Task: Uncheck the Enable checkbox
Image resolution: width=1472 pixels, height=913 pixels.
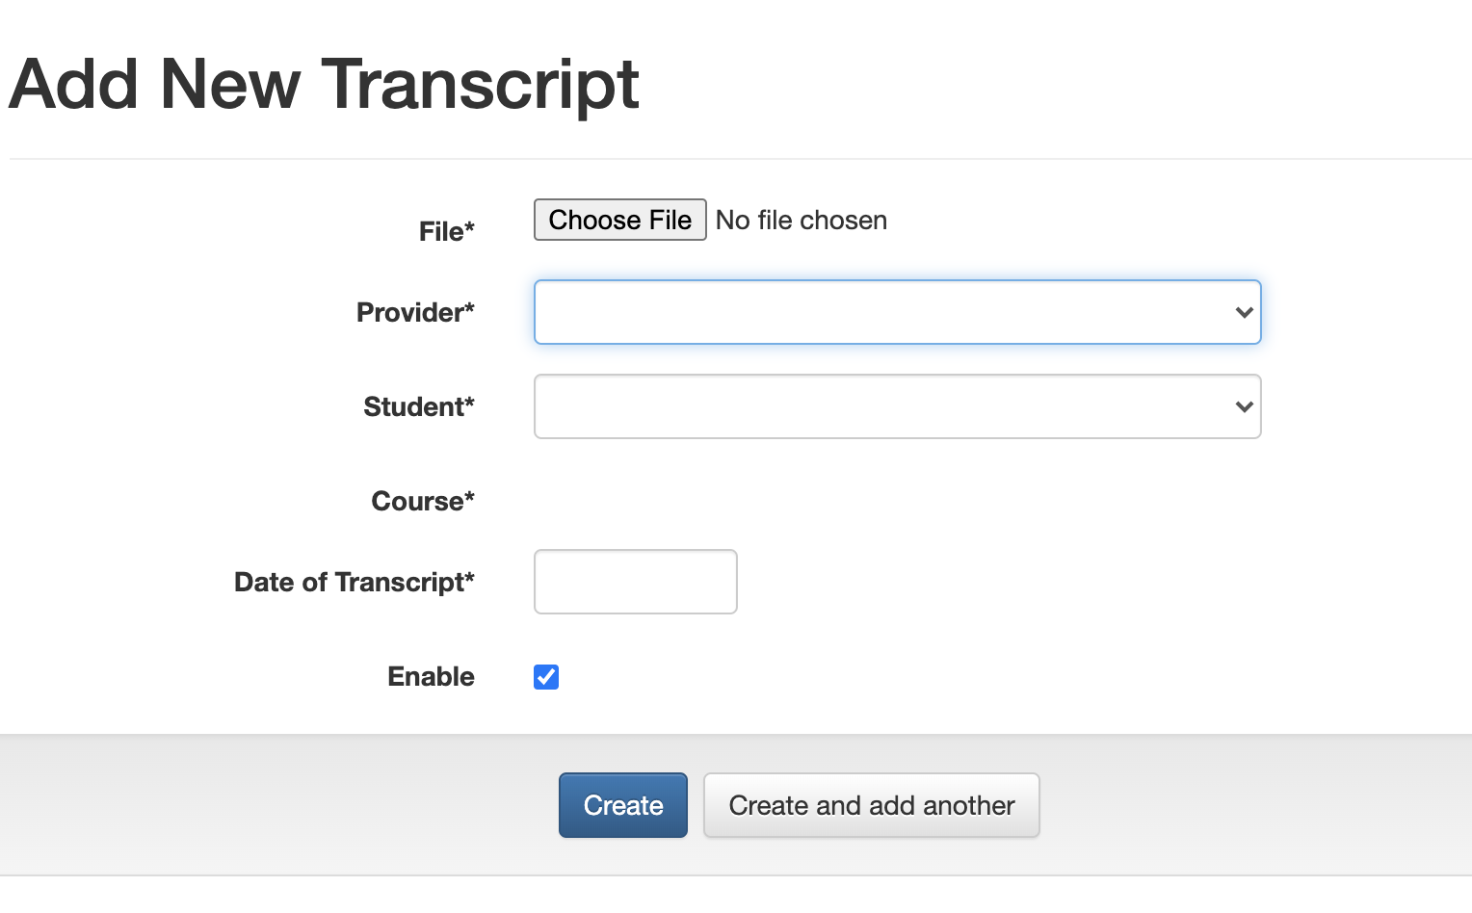Action: point(546,677)
